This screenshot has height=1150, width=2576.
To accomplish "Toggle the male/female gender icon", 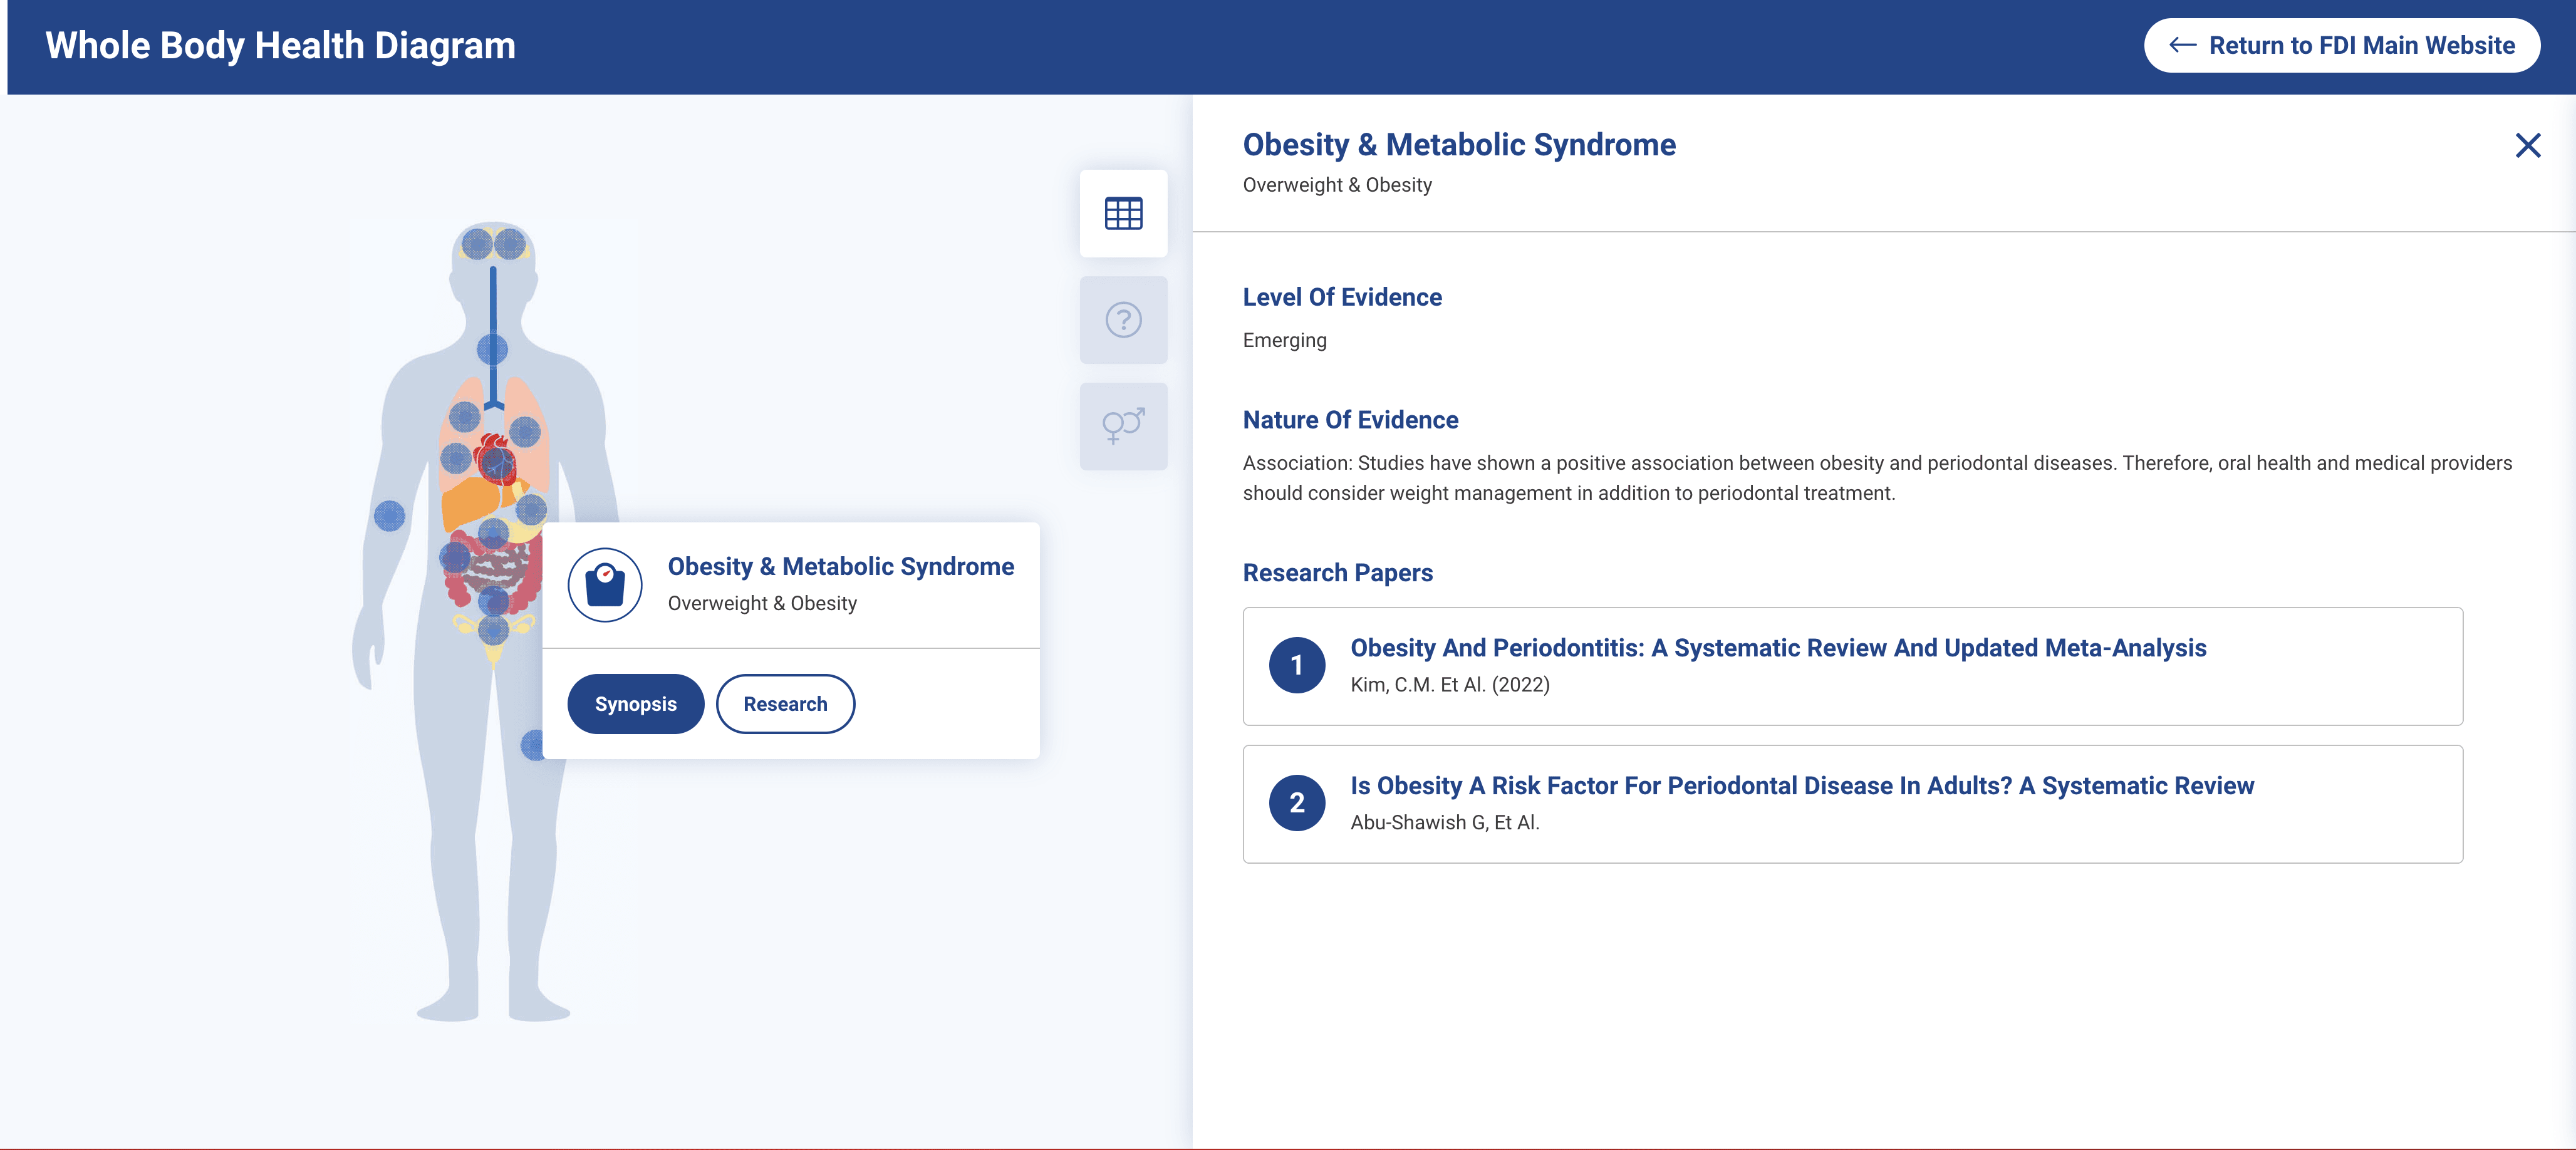I will [x=1123, y=426].
